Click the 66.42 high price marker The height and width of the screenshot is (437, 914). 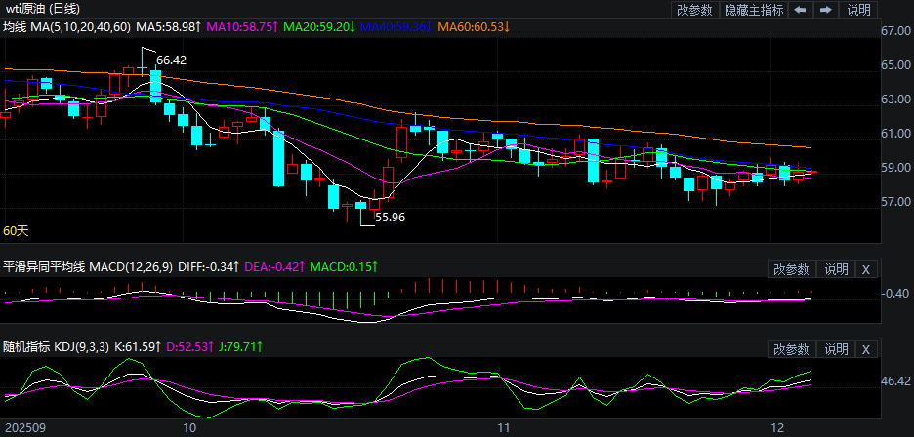point(171,60)
